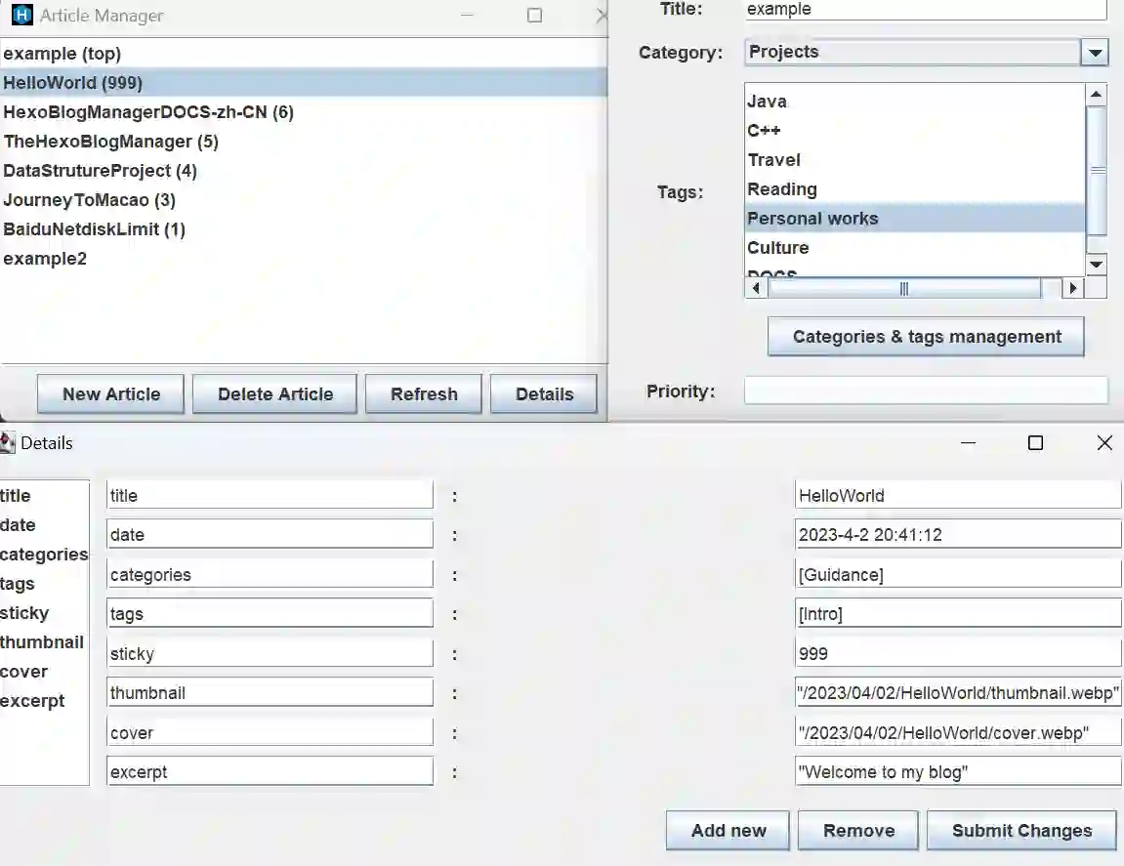
Task: Select 'categories' in Details side list
Action: 45,555
